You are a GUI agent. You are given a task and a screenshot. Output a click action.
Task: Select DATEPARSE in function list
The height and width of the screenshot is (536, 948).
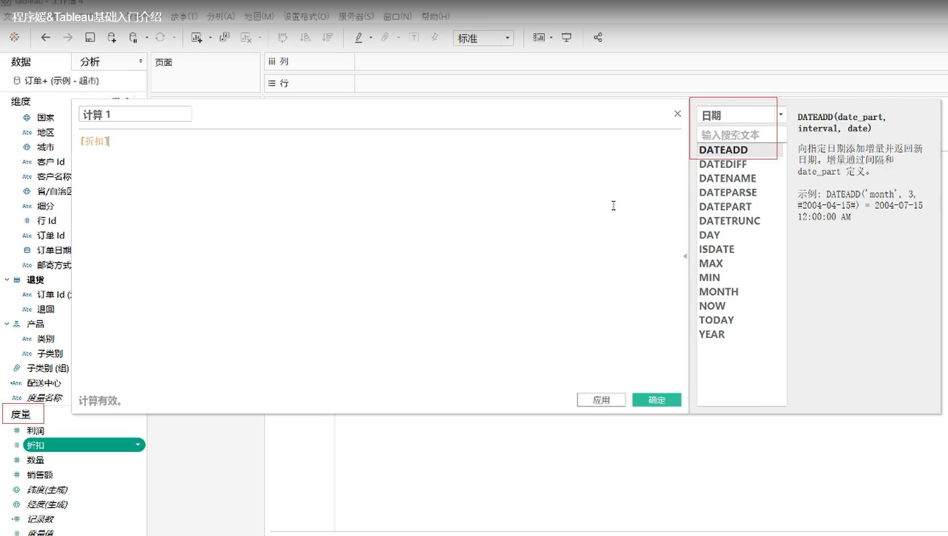pyautogui.click(x=728, y=192)
